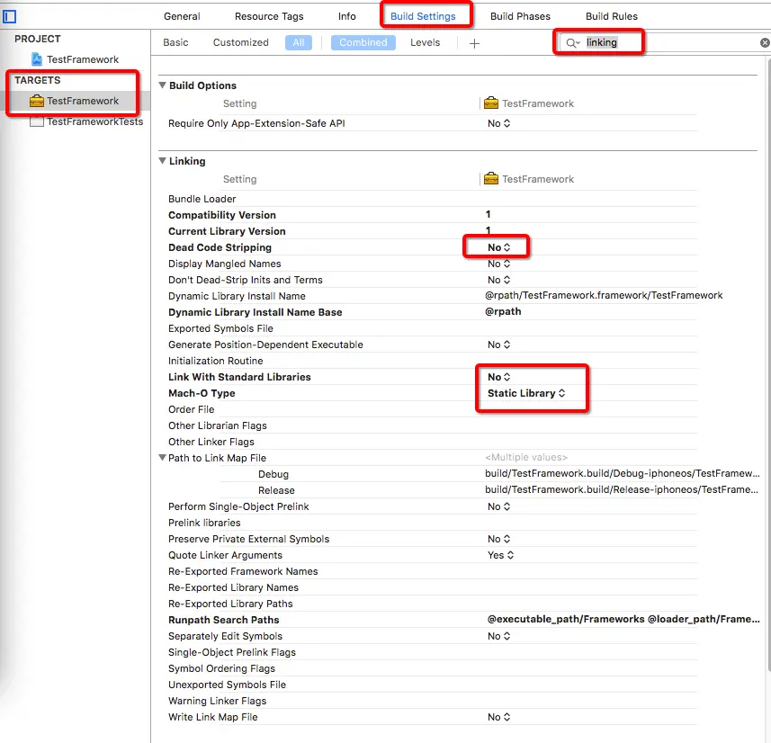Select the TestFrameworkTests target
This screenshot has width=771, height=743.
(x=94, y=121)
